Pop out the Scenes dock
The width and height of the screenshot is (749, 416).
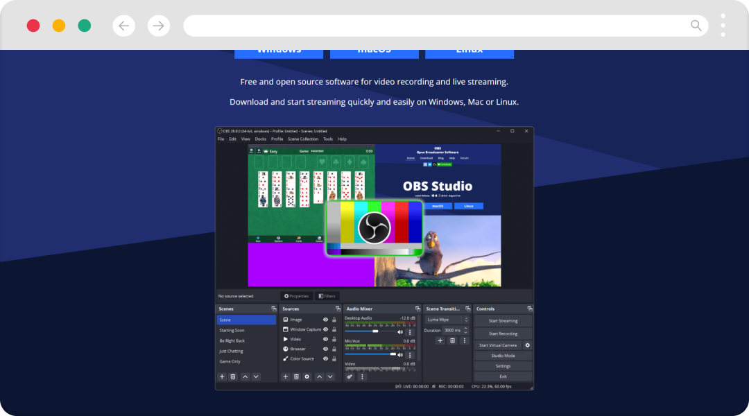(274, 309)
